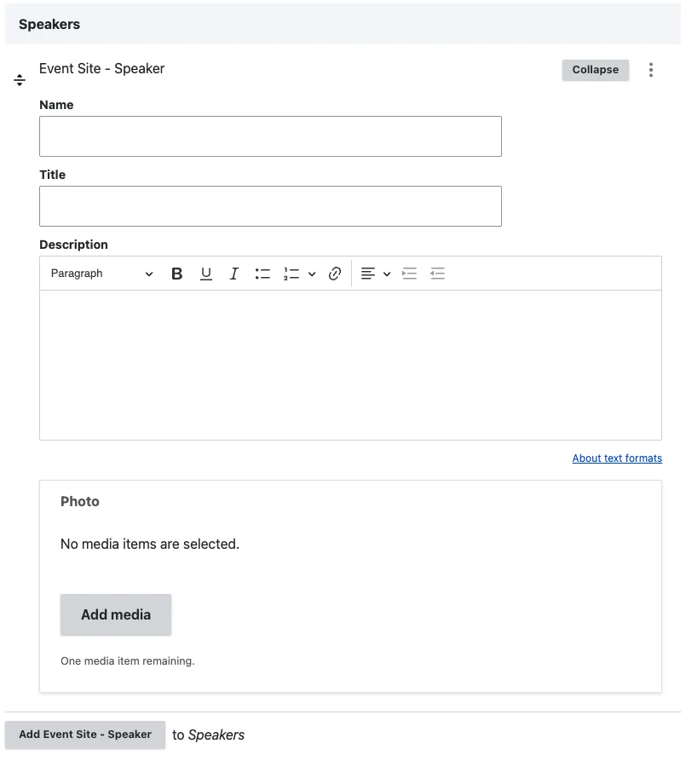Apply underline formatting in Description toolbar

205,274
